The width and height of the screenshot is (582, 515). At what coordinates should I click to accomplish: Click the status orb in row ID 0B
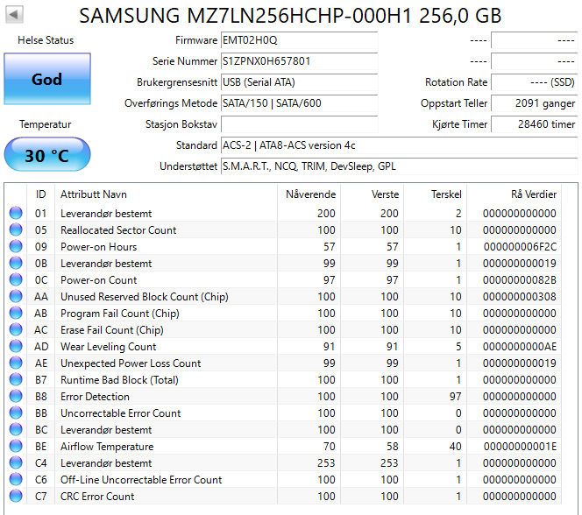[x=16, y=264]
